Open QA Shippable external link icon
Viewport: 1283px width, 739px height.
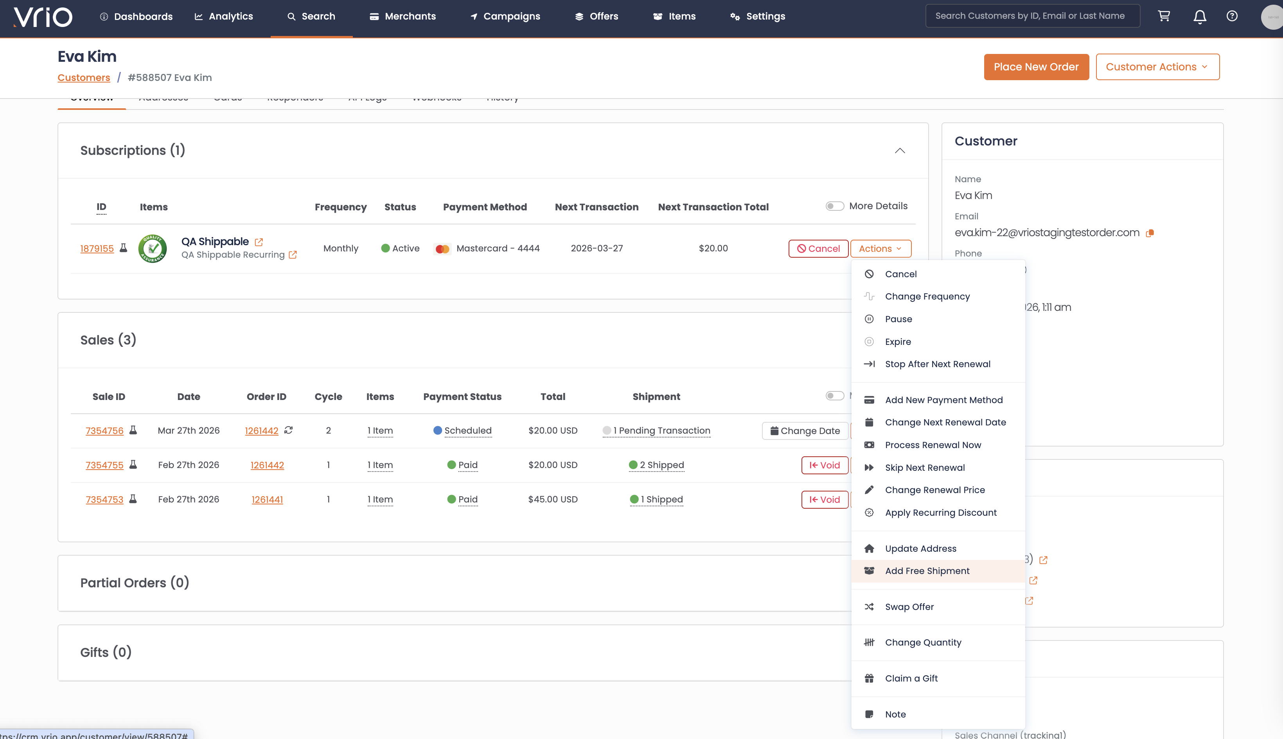[x=259, y=242]
